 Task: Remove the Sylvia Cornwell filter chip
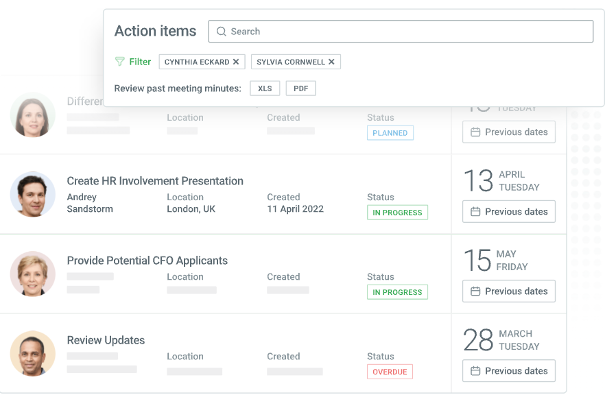[x=331, y=62]
